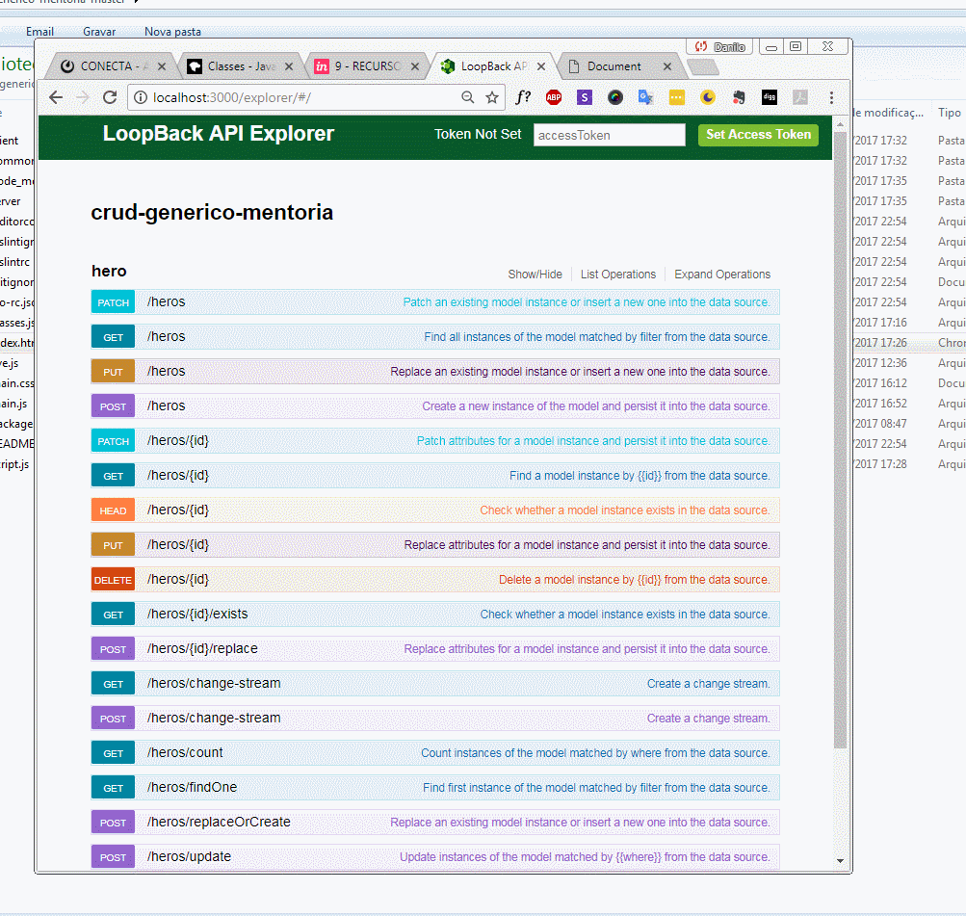
Task: Close the Classes - Java tab
Action: point(288,66)
